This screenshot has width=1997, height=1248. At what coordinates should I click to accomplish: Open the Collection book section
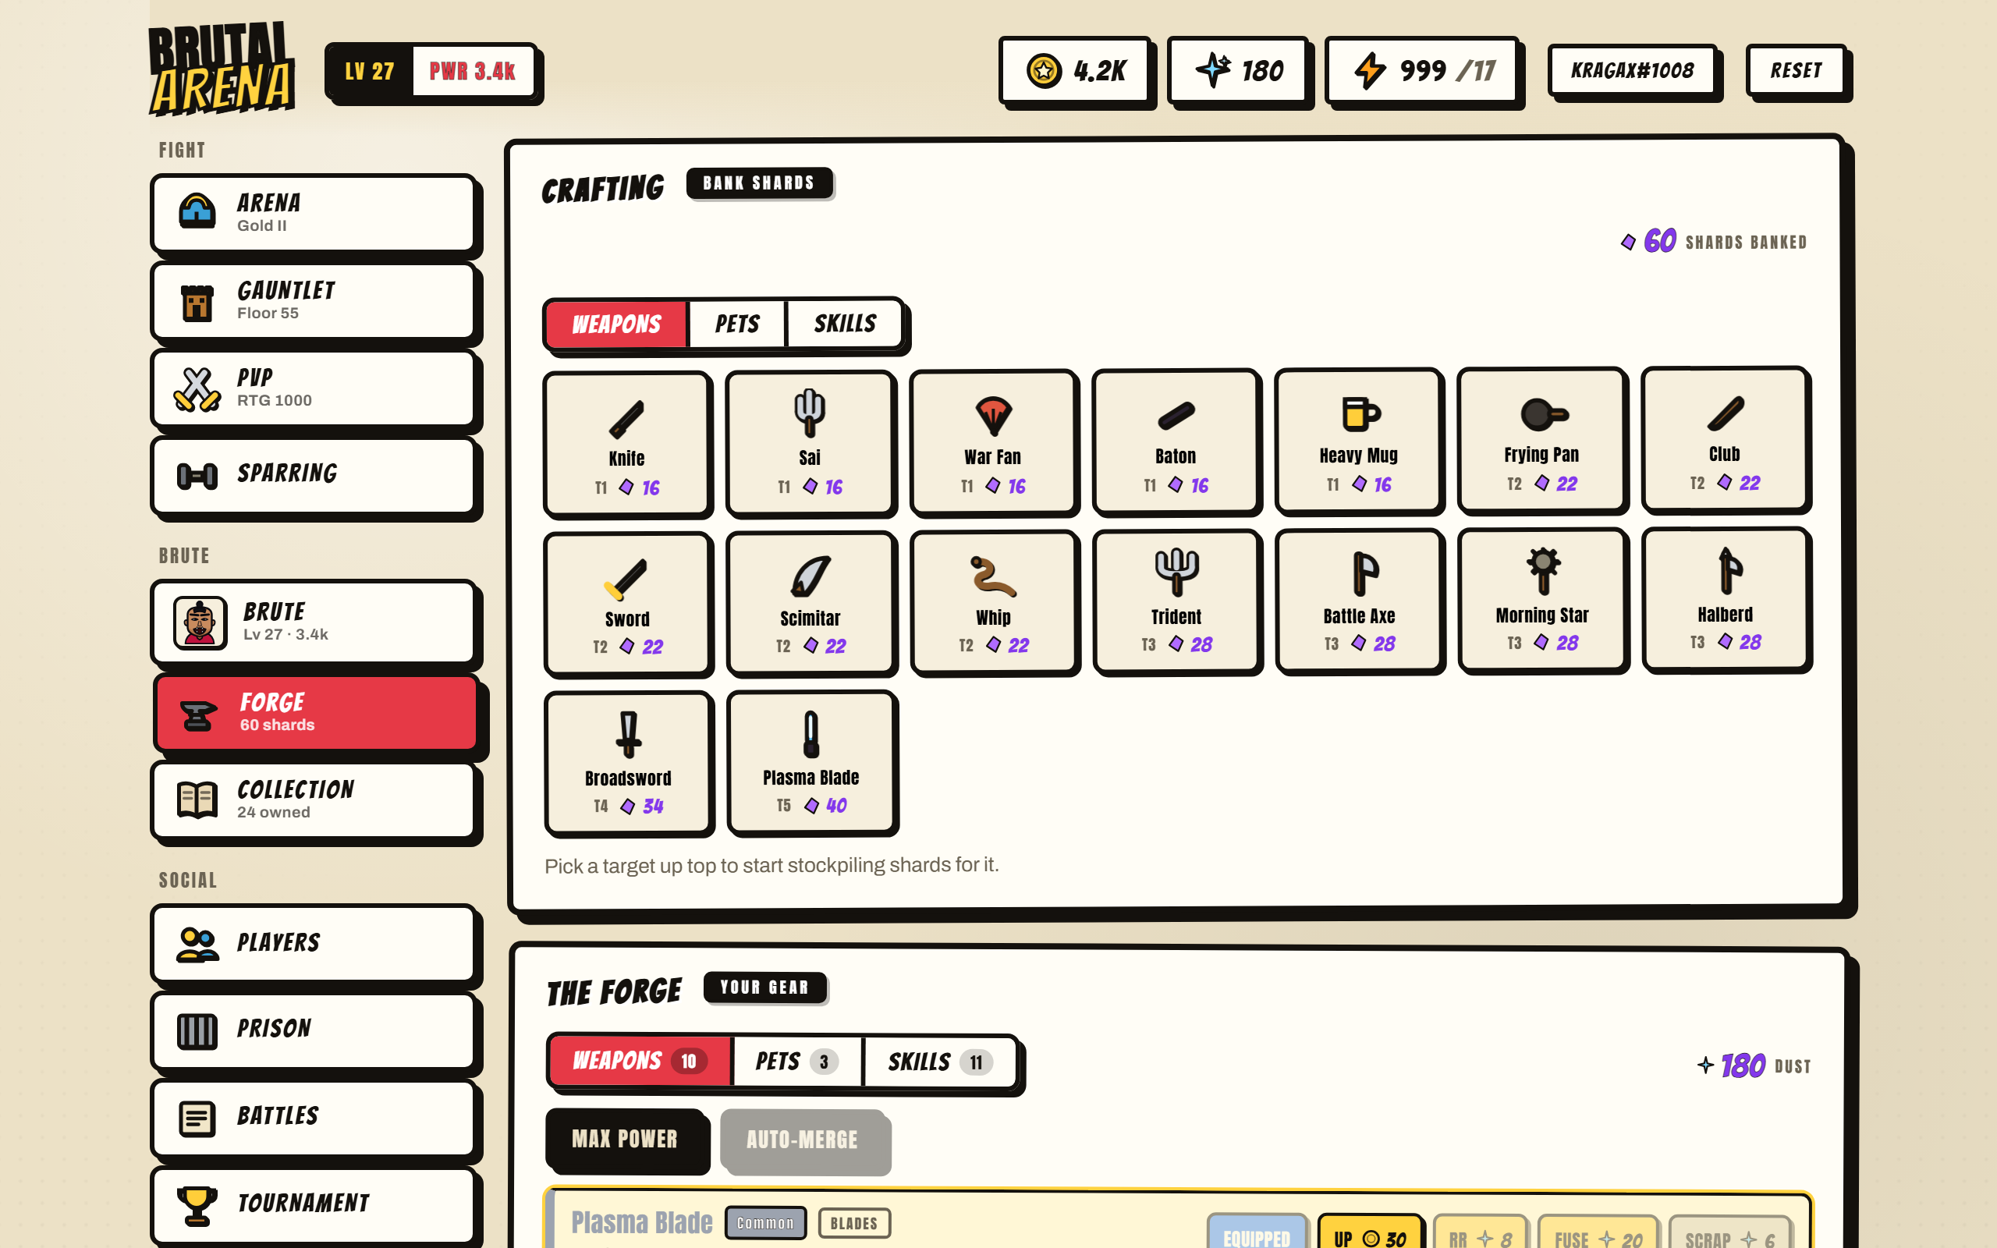click(314, 799)
